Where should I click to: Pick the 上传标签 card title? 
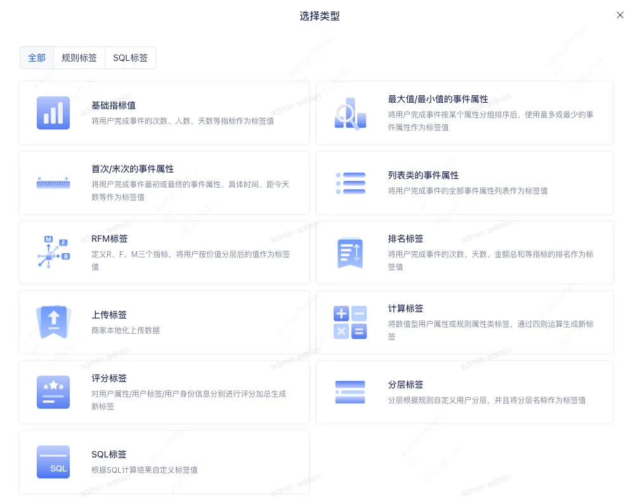click(109, 315)
